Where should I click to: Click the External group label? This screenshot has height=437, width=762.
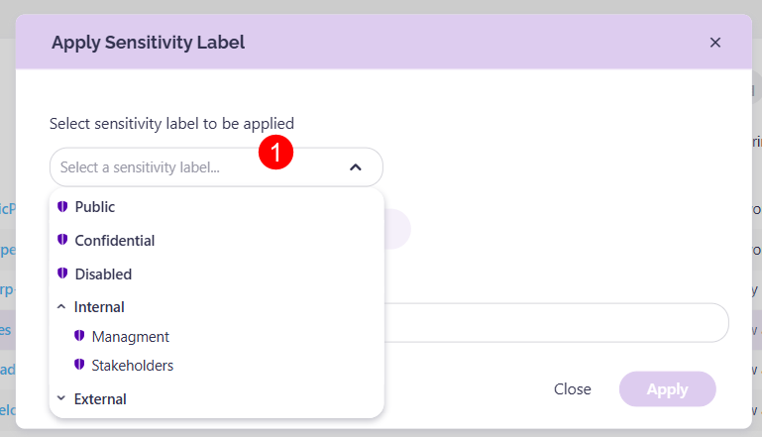tap(100, 399)
